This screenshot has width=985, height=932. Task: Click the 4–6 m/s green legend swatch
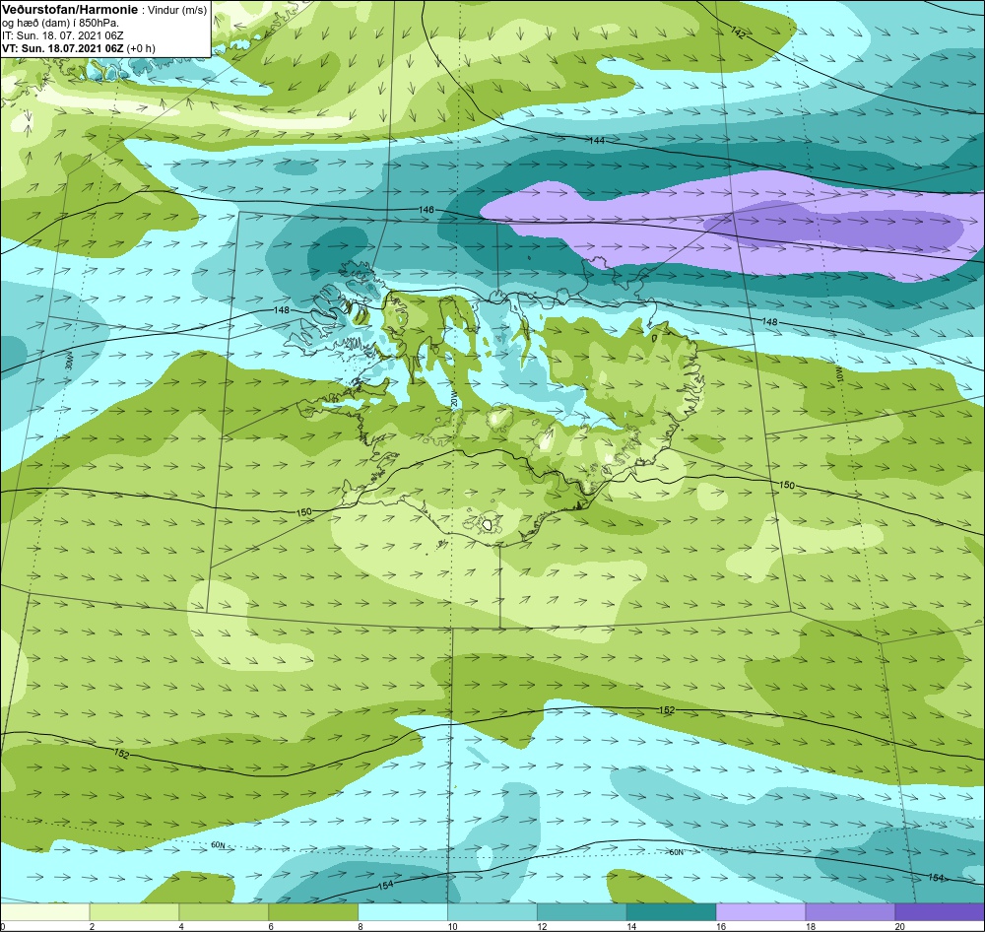click(x=224, y=910)
